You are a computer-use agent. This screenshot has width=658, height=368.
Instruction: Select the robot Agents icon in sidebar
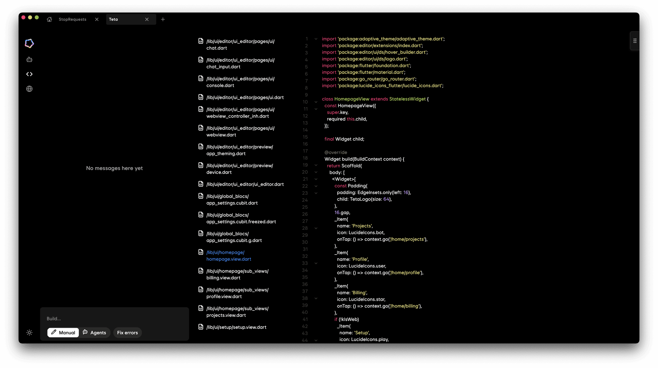(x=29, y=59)
